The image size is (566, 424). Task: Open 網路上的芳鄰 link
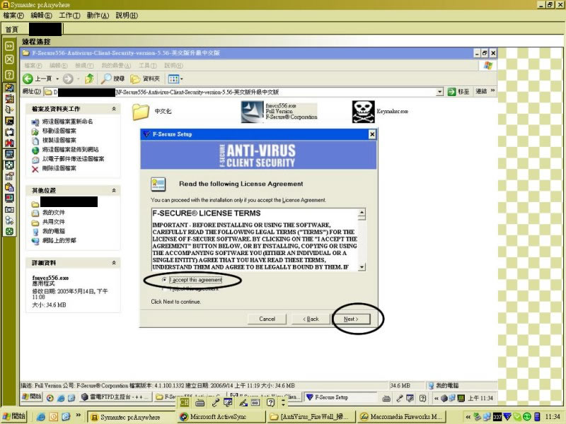click(59, 240)
